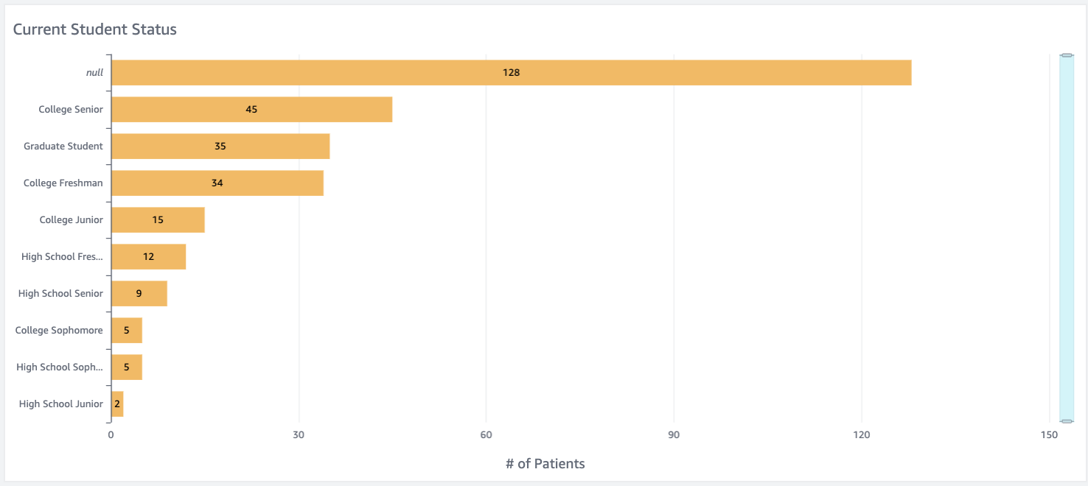Viewport: 1088px width, 486px height.
Task: Click the Graduate Student bar (35)
Action: point(220,147)
